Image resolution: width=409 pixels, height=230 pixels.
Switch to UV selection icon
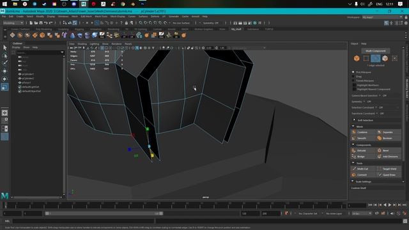pyautogui.click(x=395, y=58)
